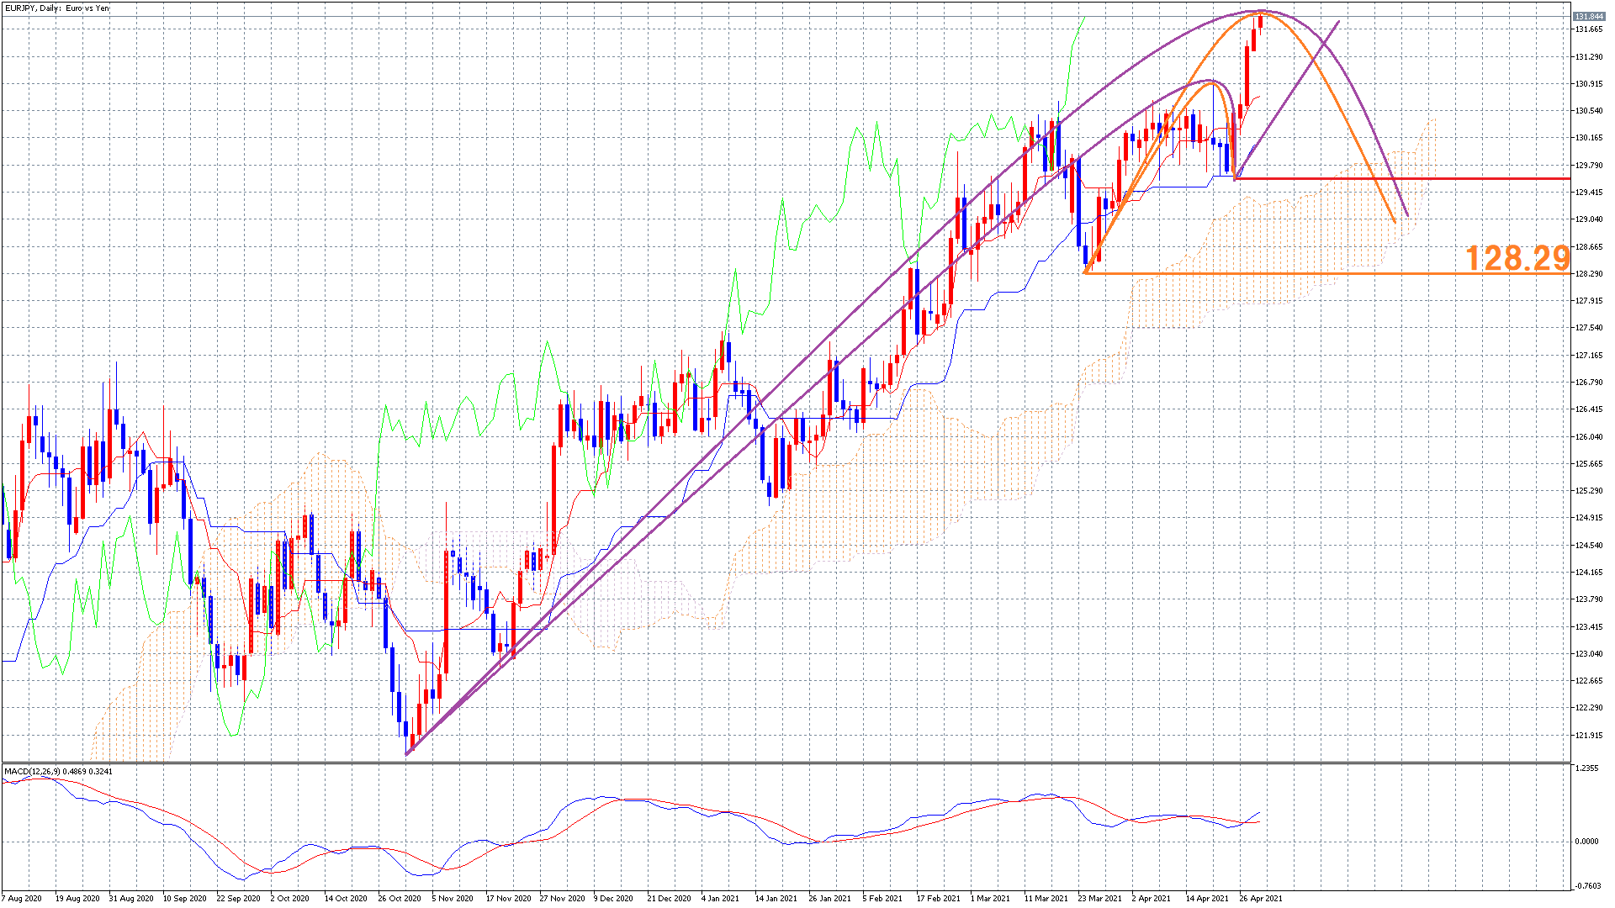Click the EURJPY Daily chart title label
Viewport: 1615px width, 908px height.
tap(57, 8)
